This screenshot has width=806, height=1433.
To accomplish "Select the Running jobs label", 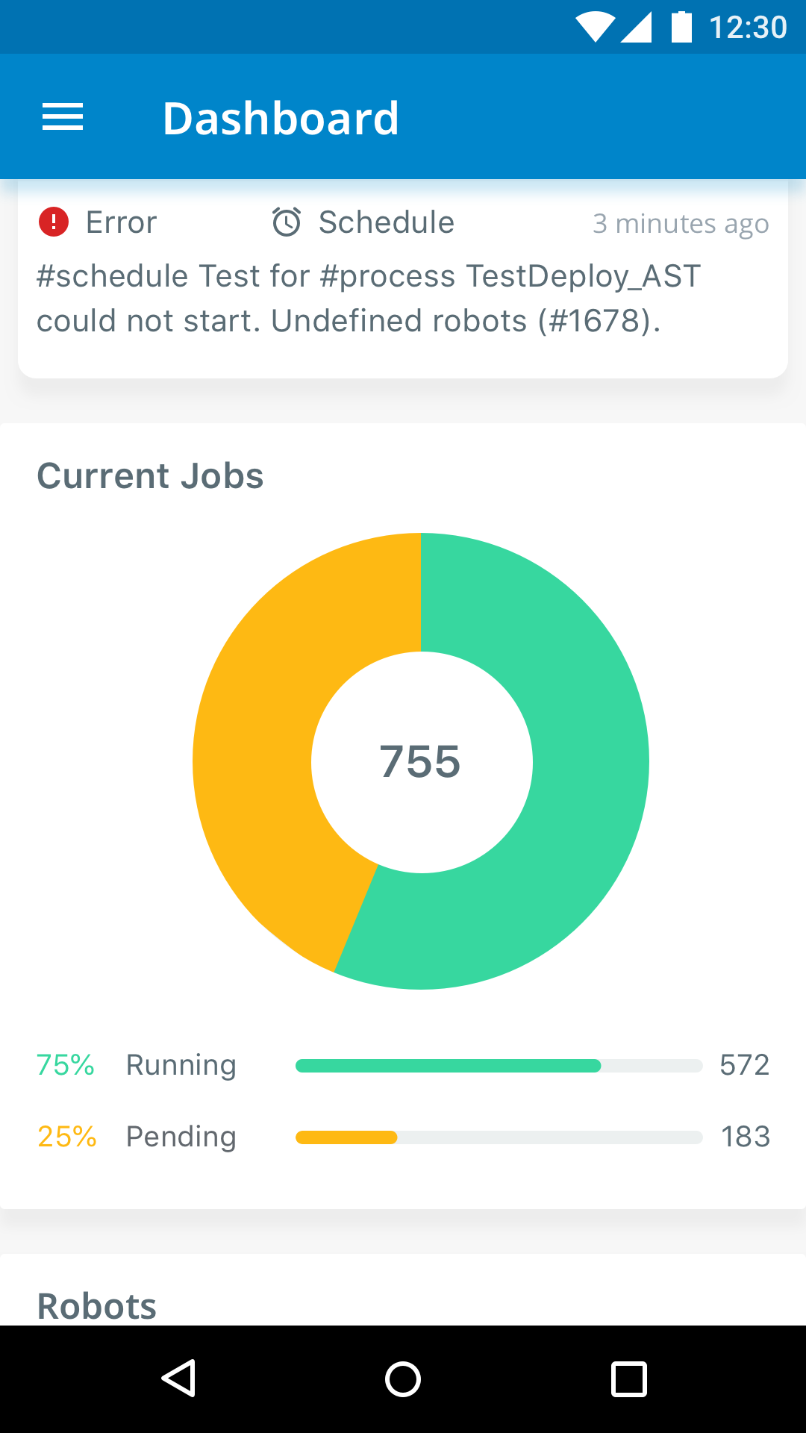I will 181,1066.
